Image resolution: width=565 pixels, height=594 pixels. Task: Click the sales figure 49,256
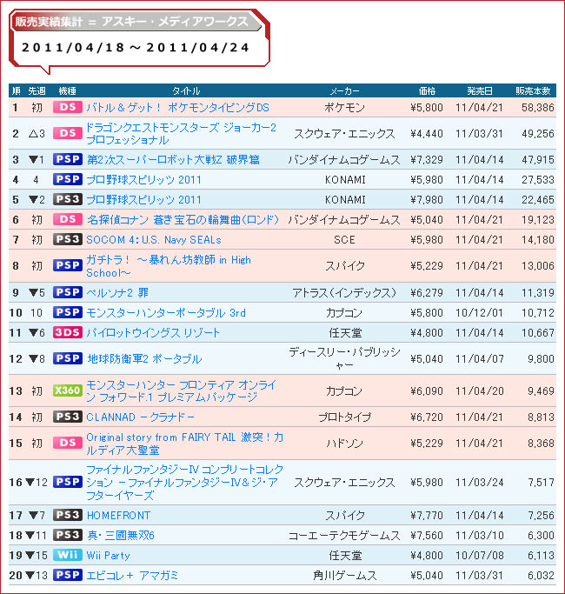coord(538,133)
